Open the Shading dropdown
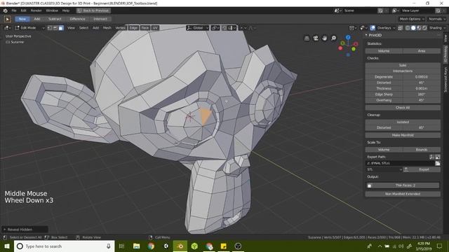 click(437, 28)
